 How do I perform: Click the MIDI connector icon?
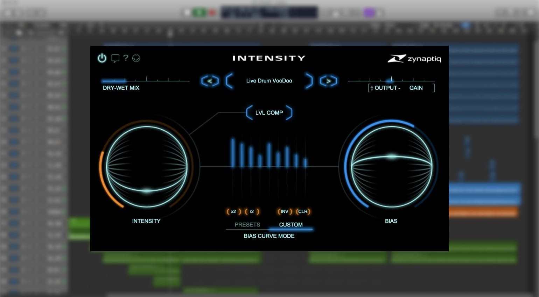136,58
